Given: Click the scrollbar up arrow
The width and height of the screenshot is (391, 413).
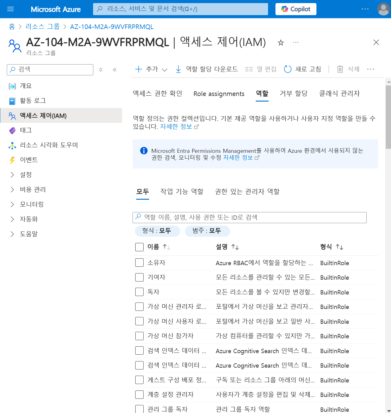Looking at the screenshot, I should (x=388, y=82).
